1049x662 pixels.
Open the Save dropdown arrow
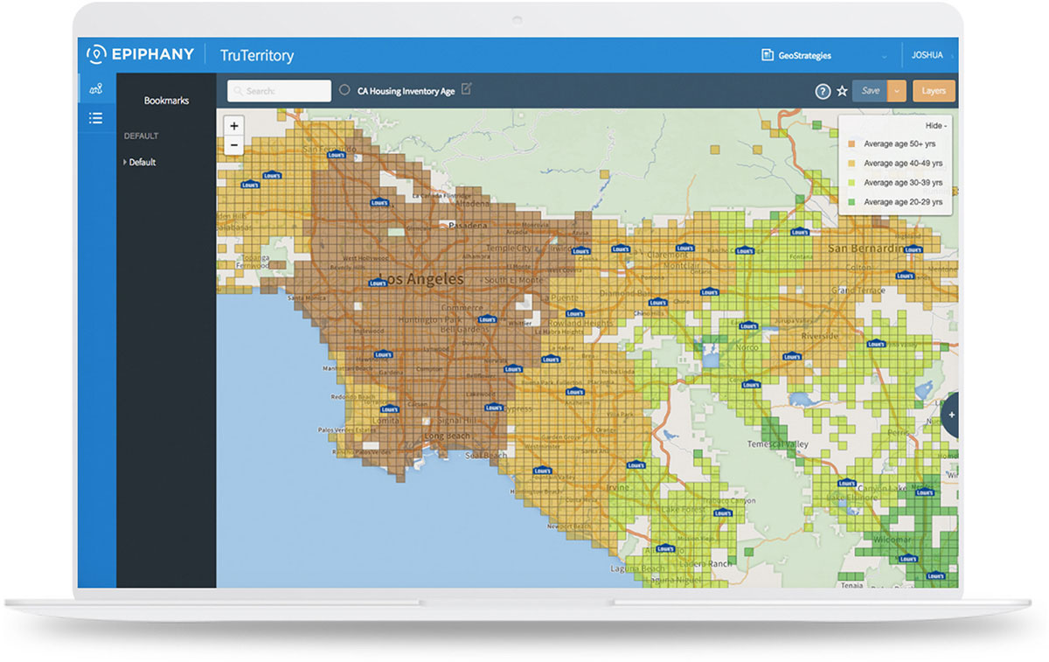tap(896, 91)
